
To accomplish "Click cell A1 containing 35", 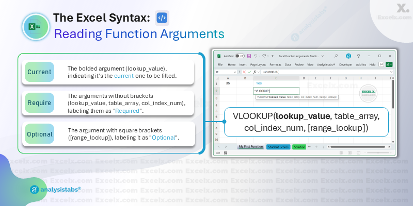I will 228,83.
